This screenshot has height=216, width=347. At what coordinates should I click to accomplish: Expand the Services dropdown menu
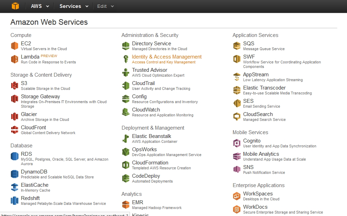(x=74, y=6)
